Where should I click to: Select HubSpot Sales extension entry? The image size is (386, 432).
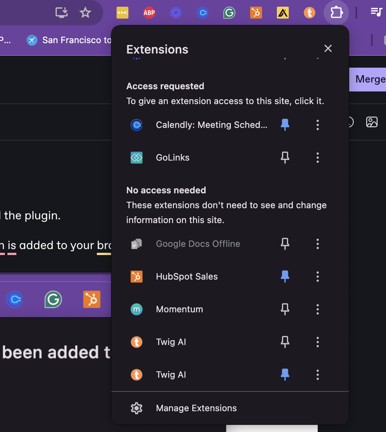pyautogui.click(x=187, y=277)
